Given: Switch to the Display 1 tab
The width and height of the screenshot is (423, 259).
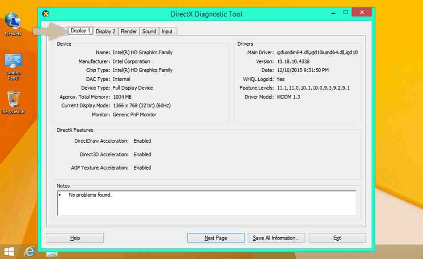Looking at the screenshot, I should [x=81, y=31].
